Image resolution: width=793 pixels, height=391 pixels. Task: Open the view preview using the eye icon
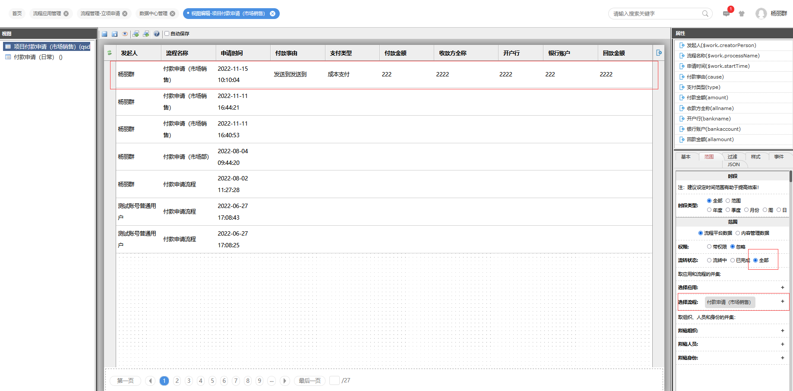125,34
